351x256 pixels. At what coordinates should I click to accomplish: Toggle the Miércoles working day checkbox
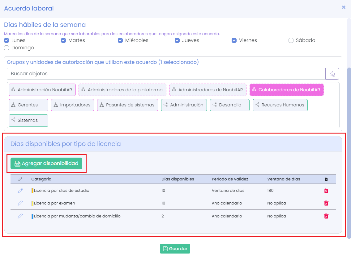click(120, 40)
